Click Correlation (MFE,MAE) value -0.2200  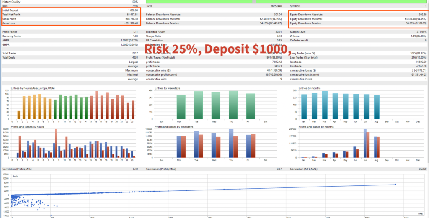(x=422, y=169)
